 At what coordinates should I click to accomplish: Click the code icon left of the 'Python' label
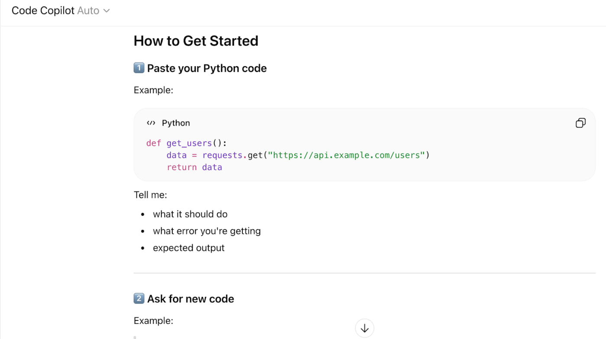pyautogui.click(x=151, y=123)
